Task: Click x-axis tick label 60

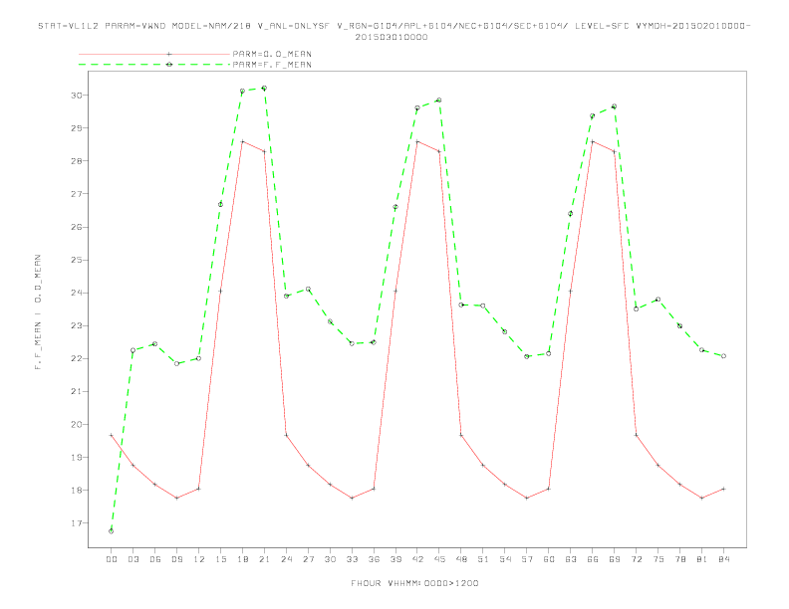Action: pyautogui.click(x=549, y=559)
